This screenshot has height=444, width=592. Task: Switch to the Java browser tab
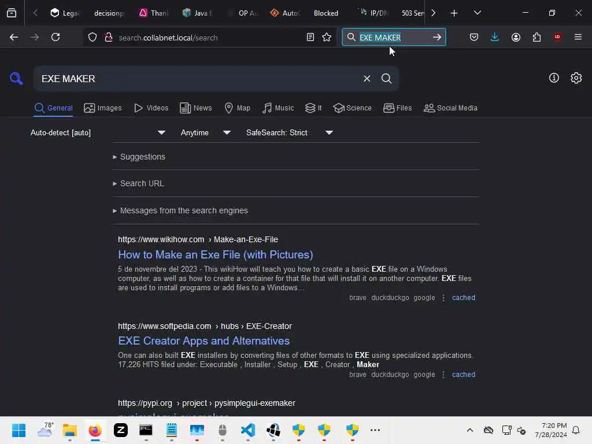point(198,13)
